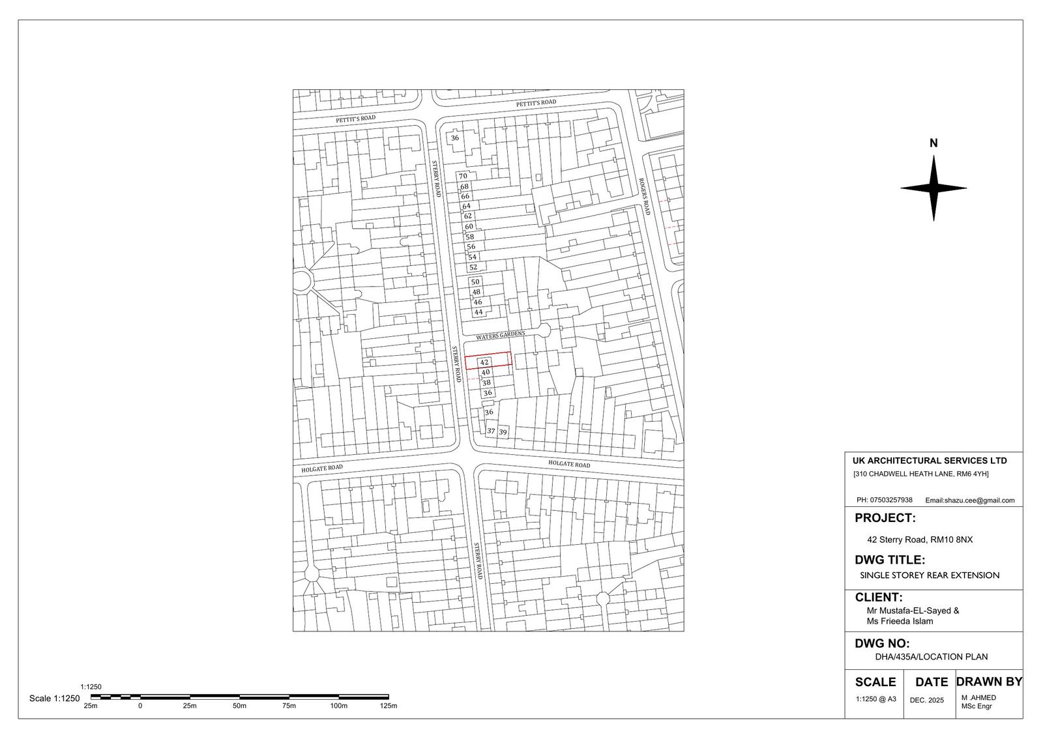The image size is (1043, 737).
Task: Click house number "48" on the map
Action: 476,292
